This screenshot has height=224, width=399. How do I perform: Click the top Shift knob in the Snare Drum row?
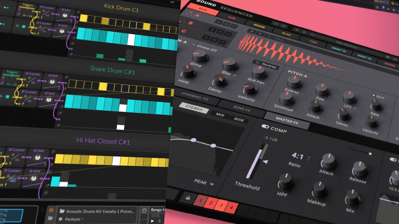52,82
